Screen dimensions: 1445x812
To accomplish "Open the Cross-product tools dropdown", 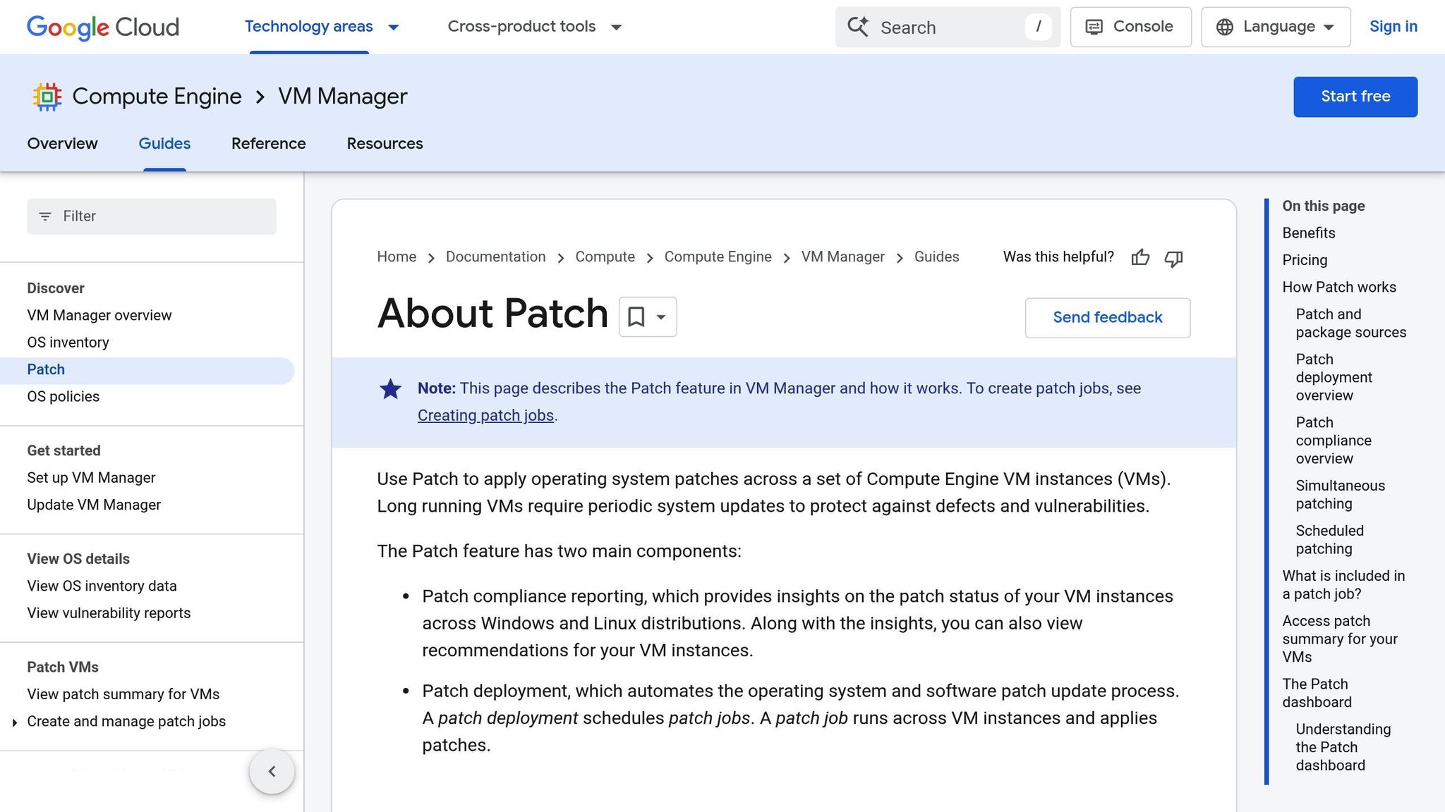I will coord(533,27).
